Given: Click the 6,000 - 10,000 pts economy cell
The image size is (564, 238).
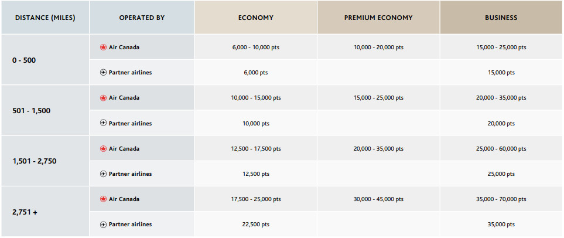Looking at the screenshot, I should point(256,47).
